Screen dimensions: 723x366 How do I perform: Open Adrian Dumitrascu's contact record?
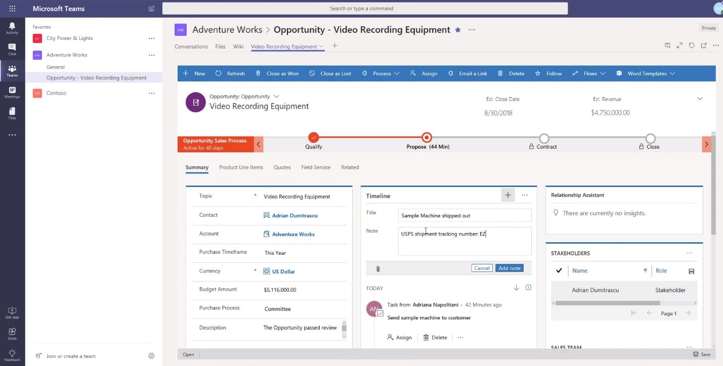[295, 215]
